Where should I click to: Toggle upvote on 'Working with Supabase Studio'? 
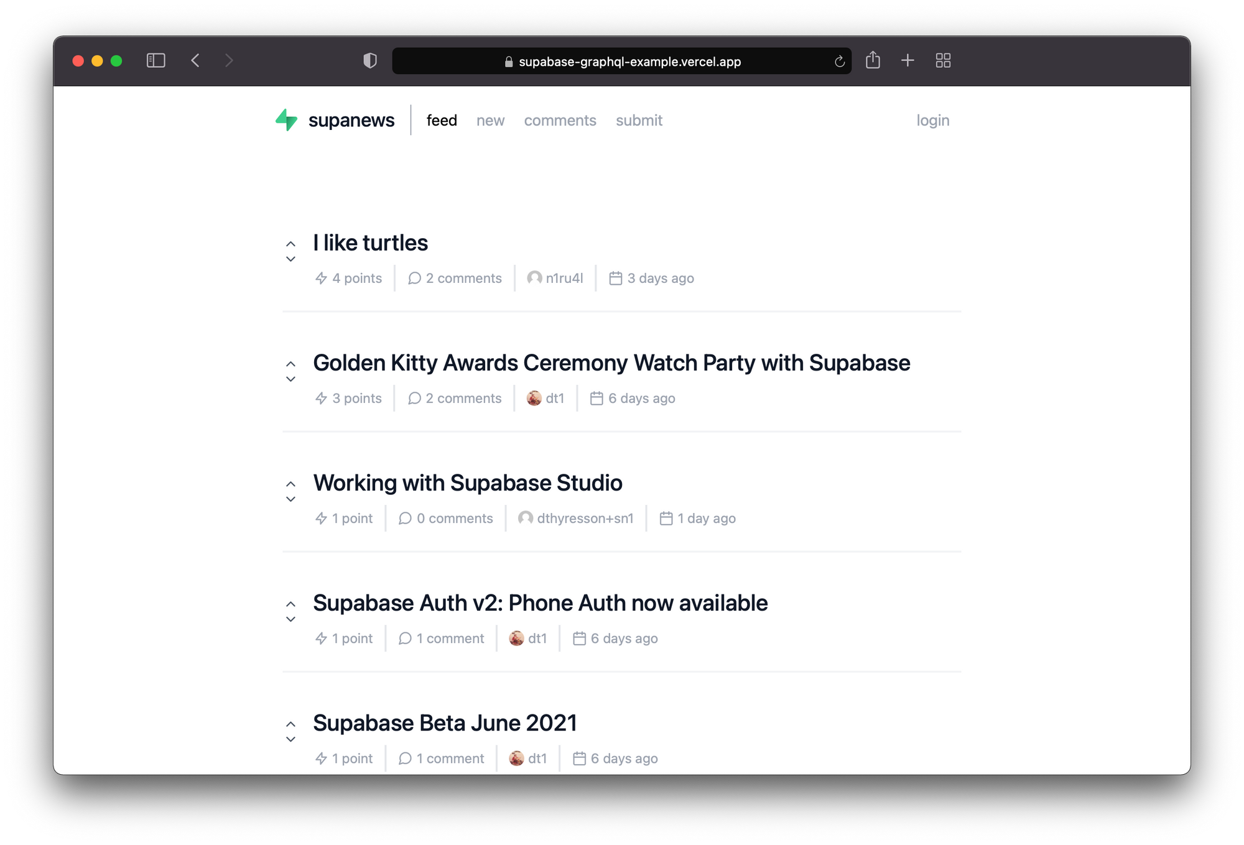pos(292,482)
